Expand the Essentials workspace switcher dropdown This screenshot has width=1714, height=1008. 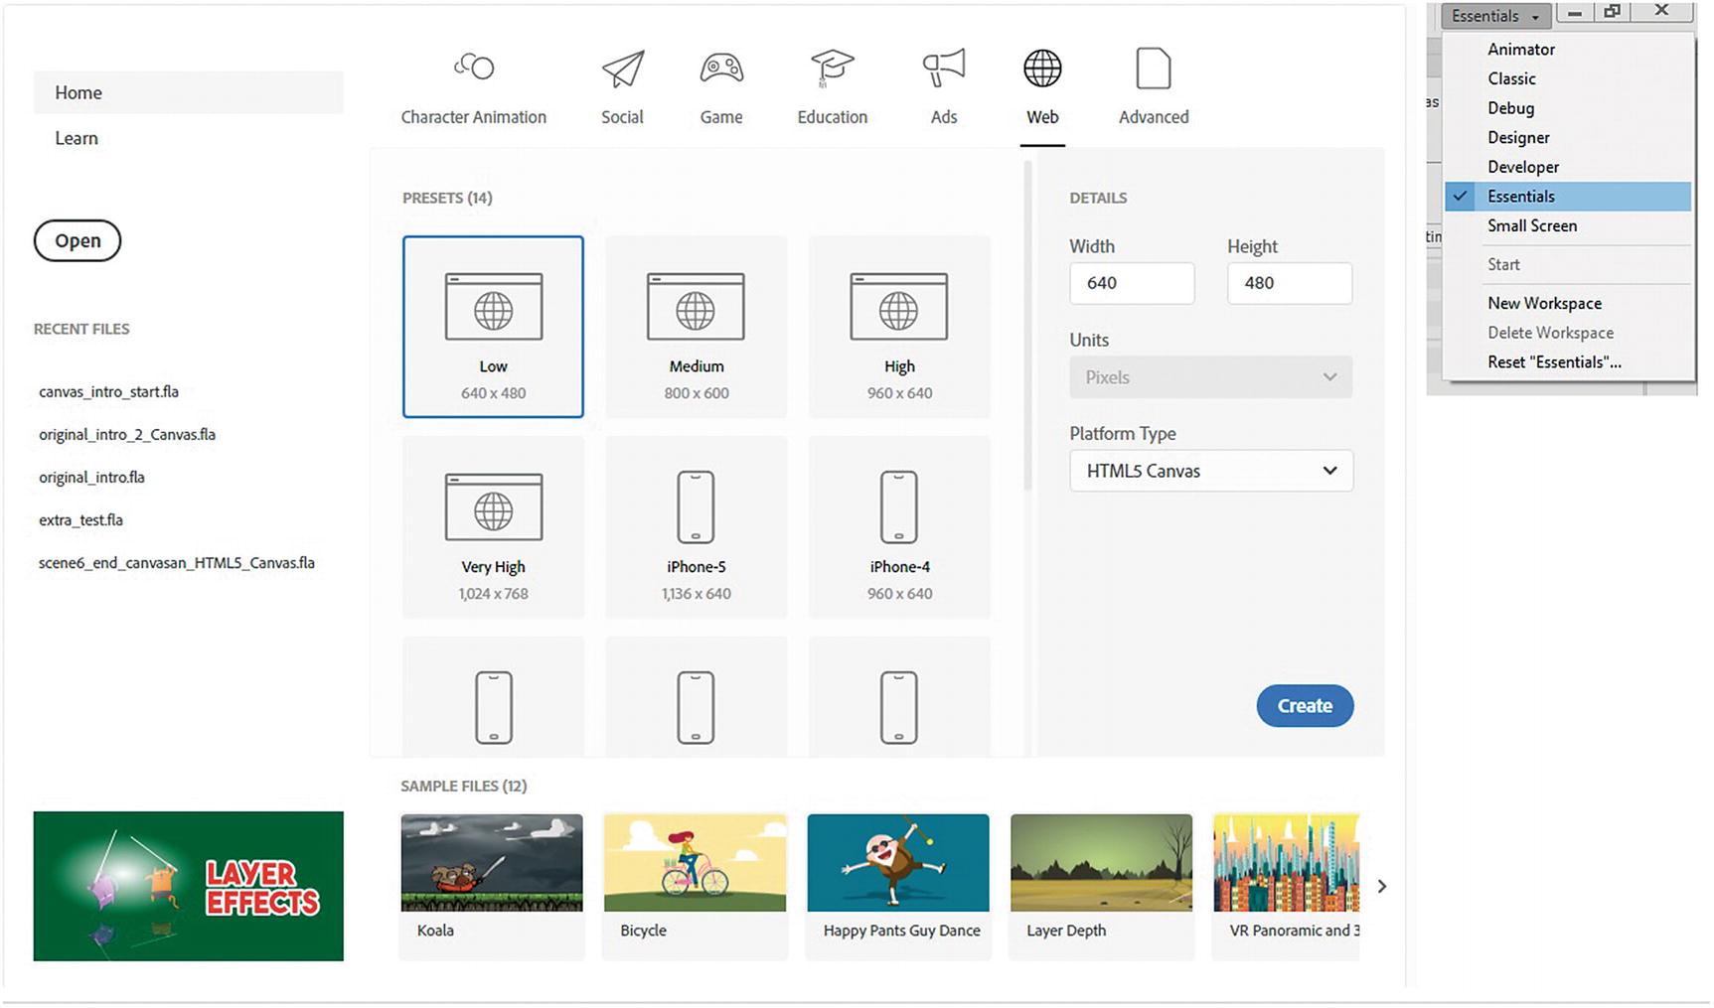pyautogui.click(x=1494, y=16)
